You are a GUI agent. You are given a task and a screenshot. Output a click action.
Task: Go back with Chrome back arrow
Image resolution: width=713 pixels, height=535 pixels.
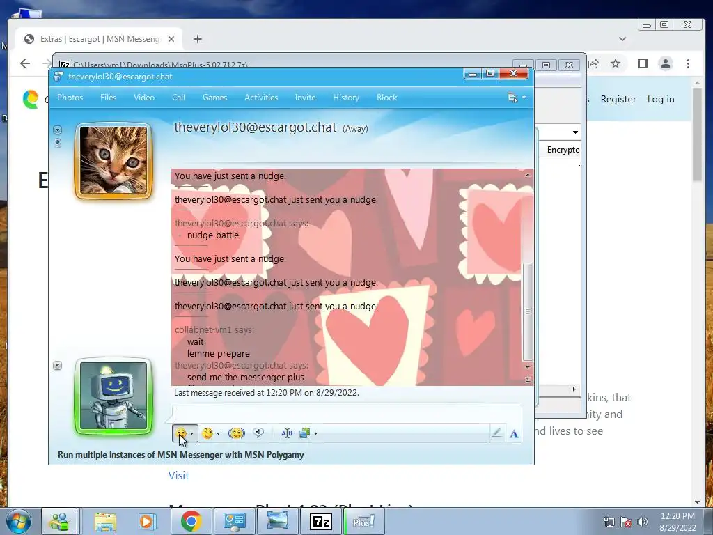pyautogui.click(x=25, y=63)
